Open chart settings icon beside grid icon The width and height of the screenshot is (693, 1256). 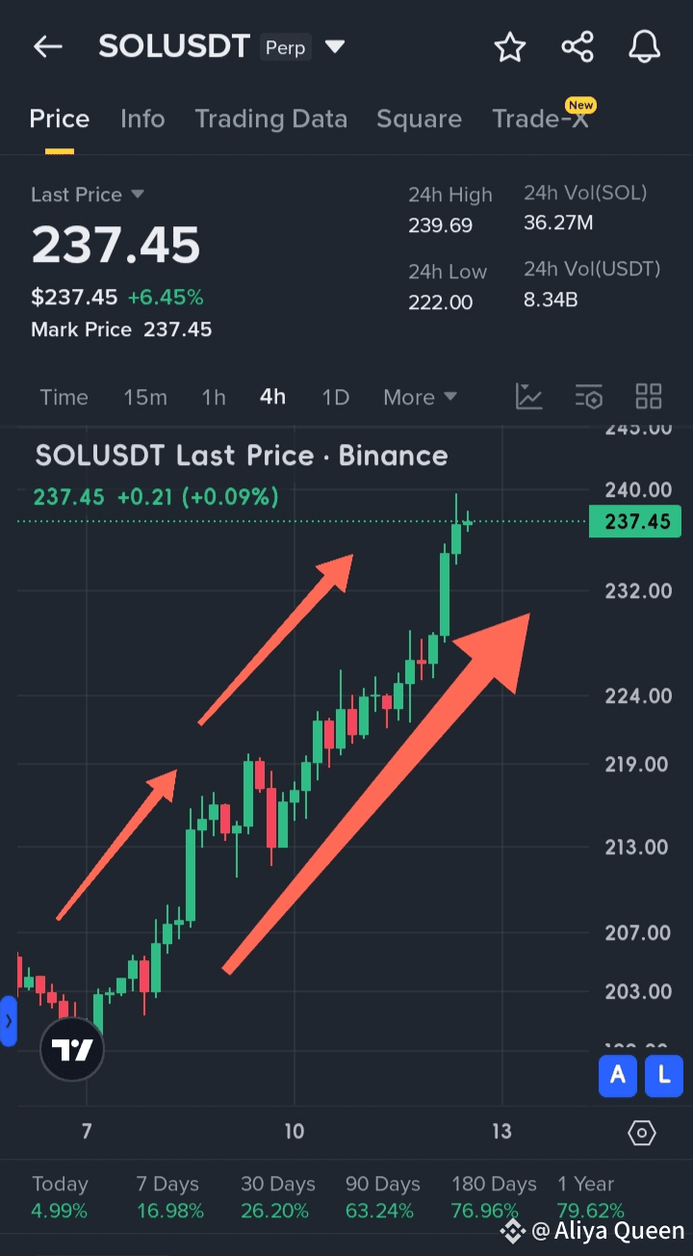click(x=589, y=396)
